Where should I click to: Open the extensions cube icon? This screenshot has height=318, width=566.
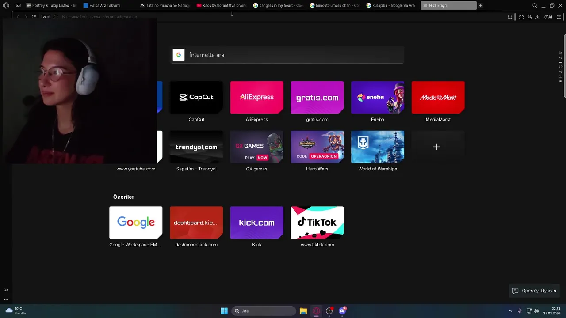pyautogui.click(x=521, y=17)
